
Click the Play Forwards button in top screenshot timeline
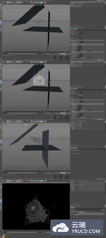click(50, 54)
